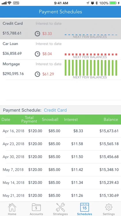Open the Accounts folder icon
Viewport: 121px width, 216px height.
click(36, 207)
